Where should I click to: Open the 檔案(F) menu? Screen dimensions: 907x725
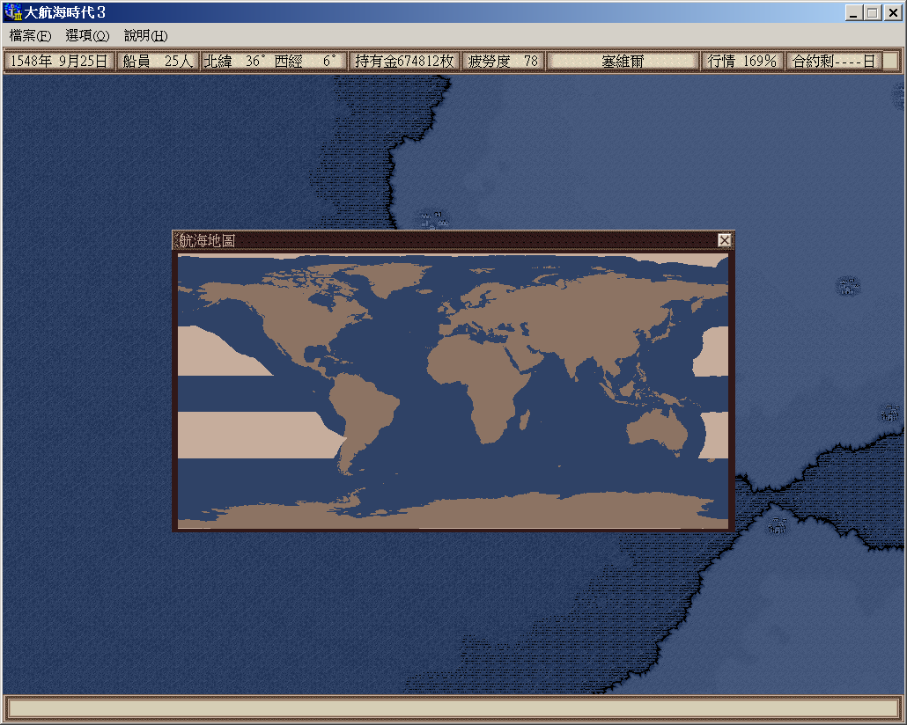(30, 36)
